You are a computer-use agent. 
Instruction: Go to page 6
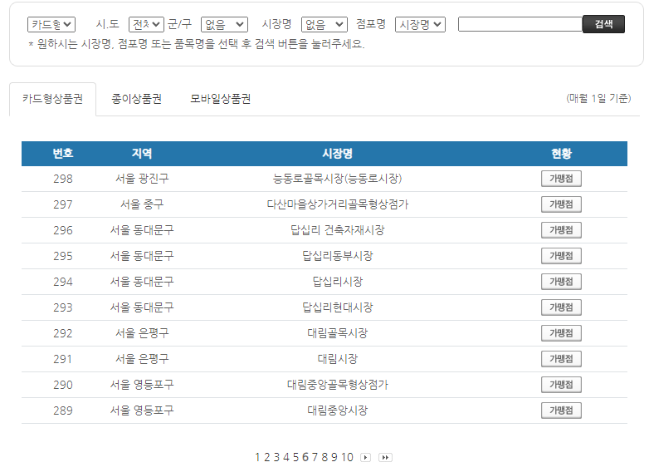[x=305, y=458]
